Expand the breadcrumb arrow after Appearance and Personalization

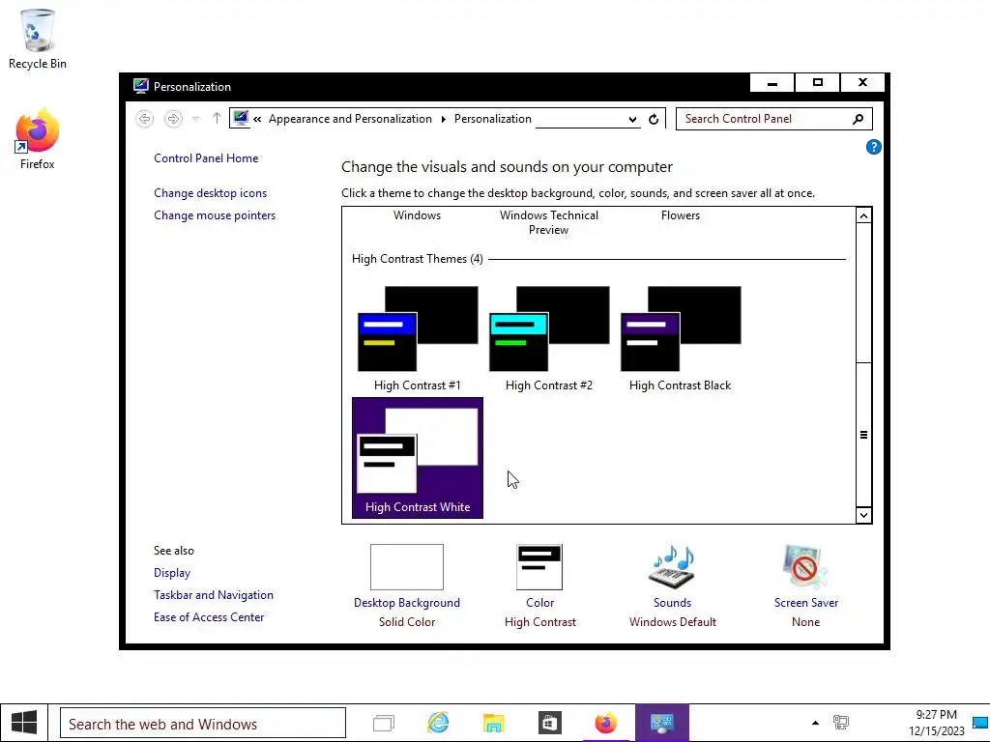[443, 119]
